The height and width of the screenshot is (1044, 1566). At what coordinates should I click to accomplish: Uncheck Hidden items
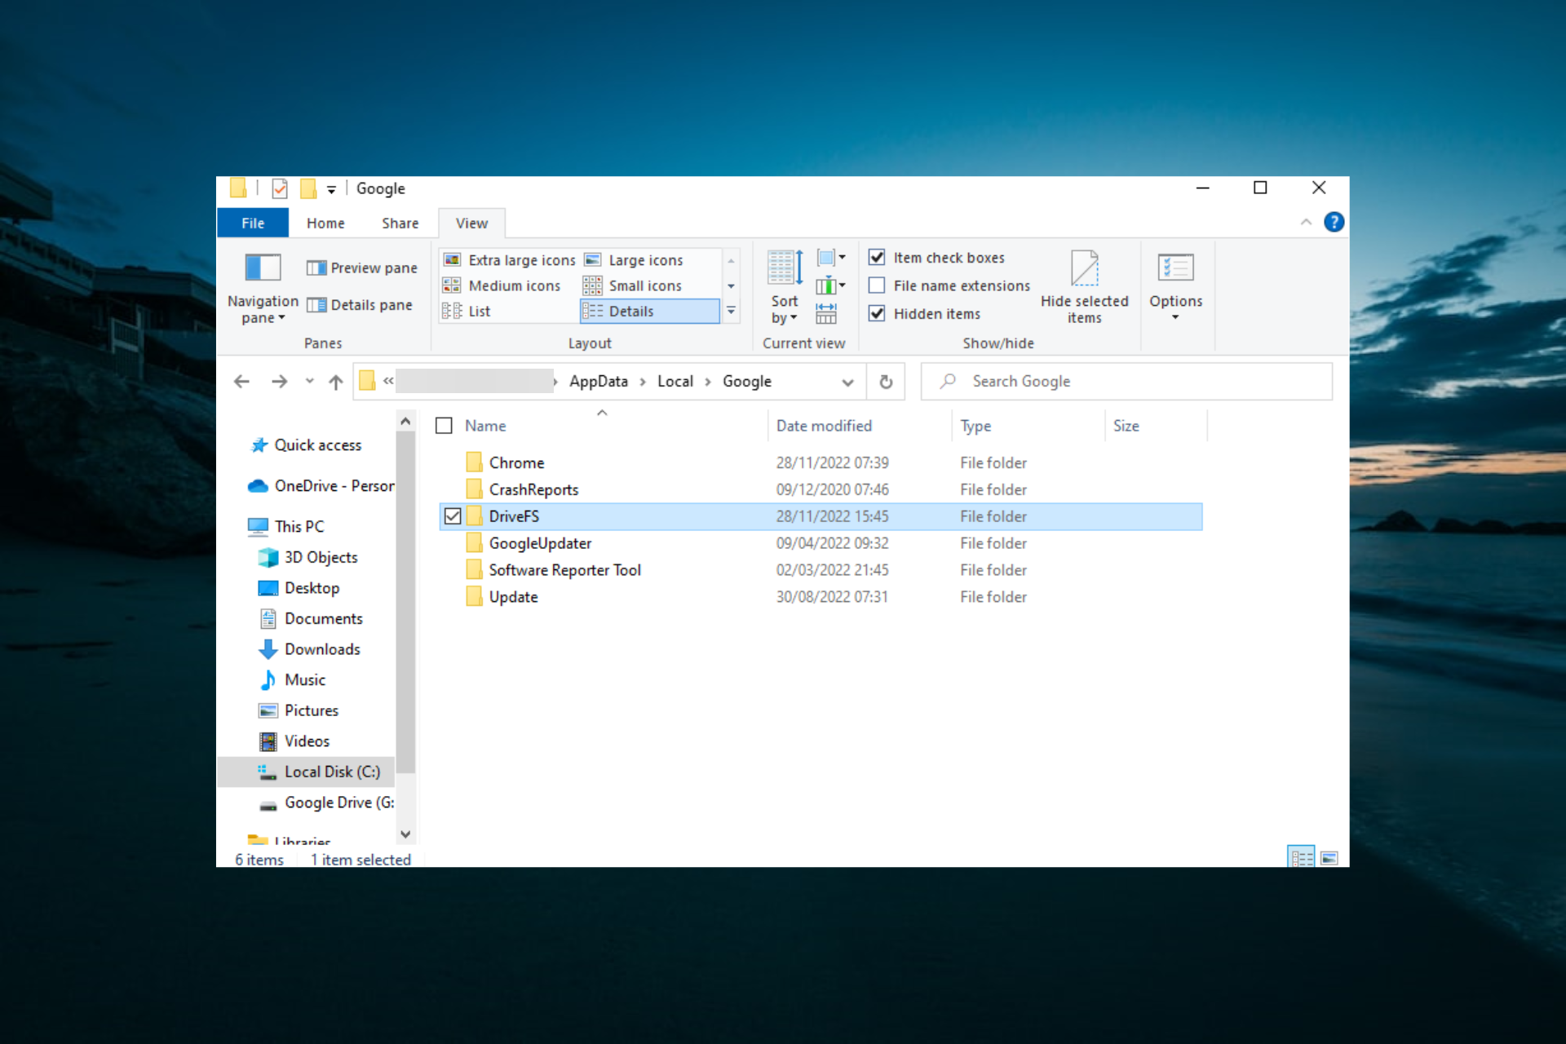click(877, 313)
